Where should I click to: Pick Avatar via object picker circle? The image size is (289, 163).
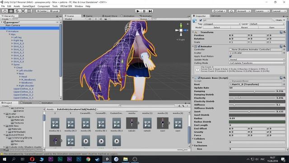tap(284, 53)
